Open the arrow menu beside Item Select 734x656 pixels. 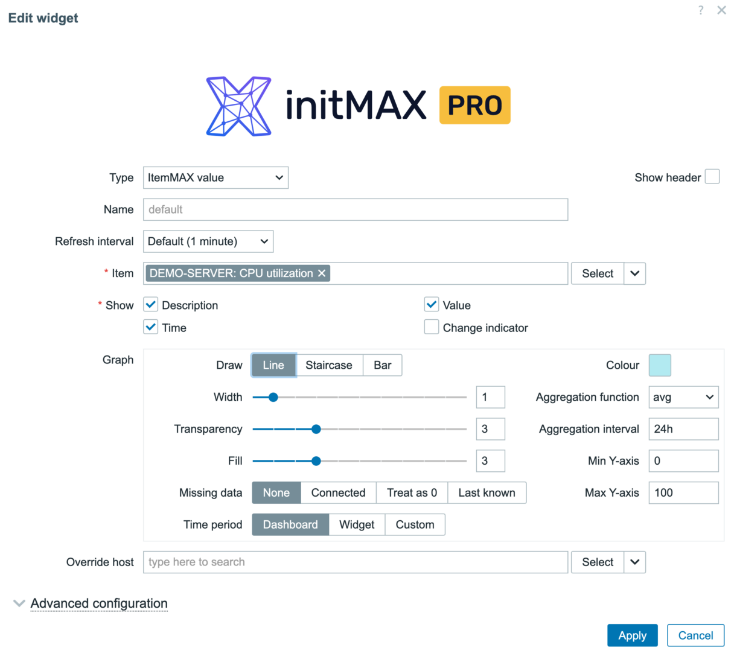point(634,273)
